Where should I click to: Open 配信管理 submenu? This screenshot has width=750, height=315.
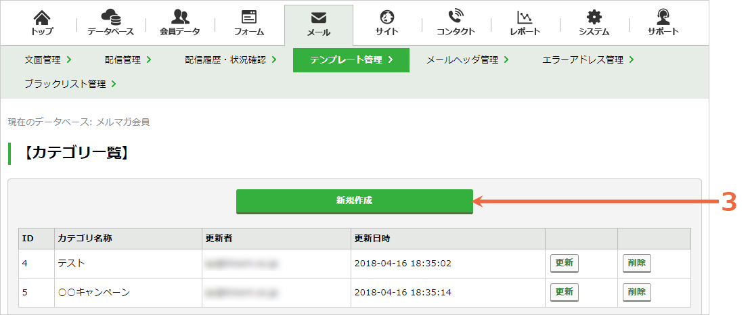(128, 59)
